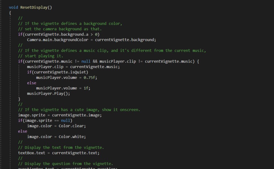Click the comment 'If the vignette defines a background color,'

pos(70,23)
